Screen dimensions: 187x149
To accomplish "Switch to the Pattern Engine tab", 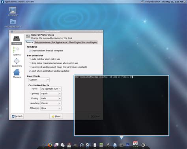I will (x=90, y=42).
